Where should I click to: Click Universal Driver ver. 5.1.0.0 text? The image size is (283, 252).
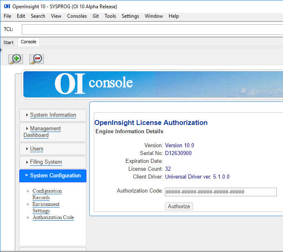[x=197, y=177]
